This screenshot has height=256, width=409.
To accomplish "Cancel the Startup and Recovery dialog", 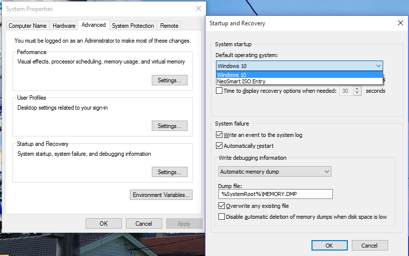I will [x=370, y=245].
